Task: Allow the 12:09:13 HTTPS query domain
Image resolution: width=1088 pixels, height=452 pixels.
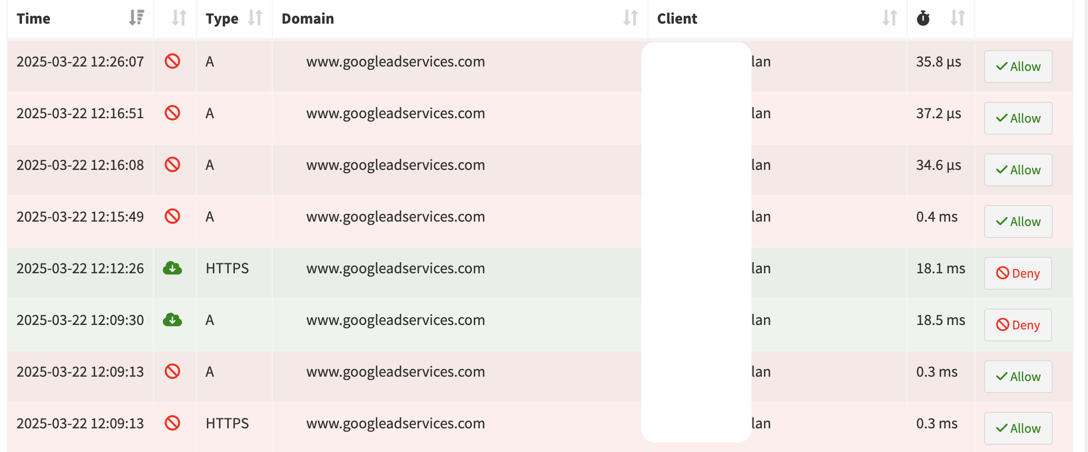Action: pyautogui.click(x=1018, y=428)
